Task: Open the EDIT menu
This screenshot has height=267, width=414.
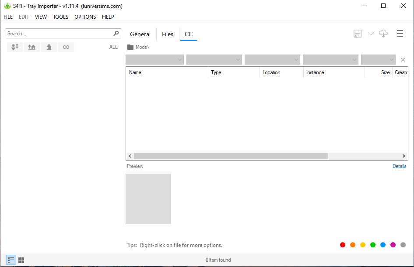Action: tap(24, 17)
